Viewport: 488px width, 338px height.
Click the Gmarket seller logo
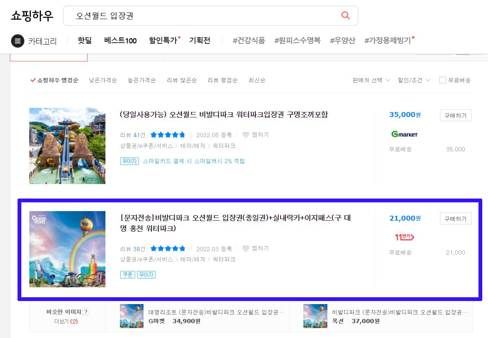coord(404,134)
